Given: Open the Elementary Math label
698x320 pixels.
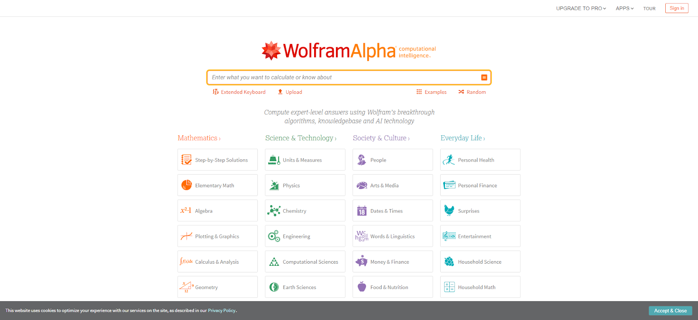Looking at the screenshot, I should tap(215, 186).
